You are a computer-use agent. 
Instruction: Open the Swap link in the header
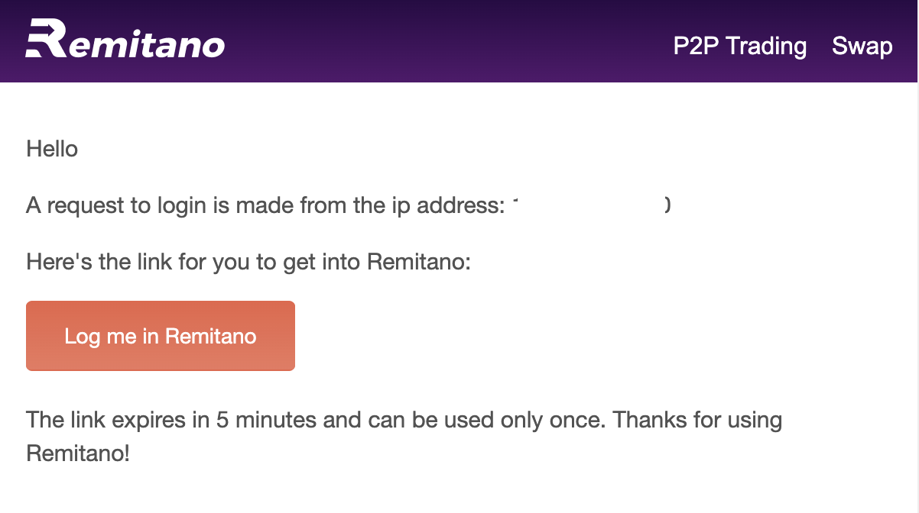[x=862, y=46]
